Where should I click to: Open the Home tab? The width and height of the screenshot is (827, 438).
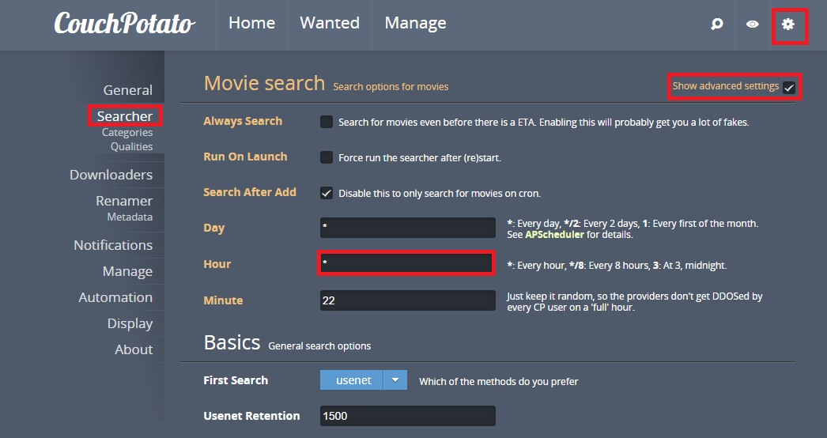coord(251,24)
